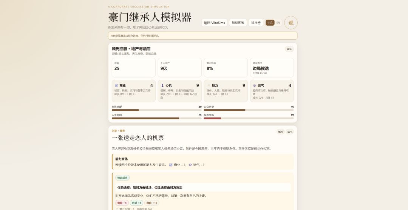Click the 自由 +12 effect chip

click(152, 203)
